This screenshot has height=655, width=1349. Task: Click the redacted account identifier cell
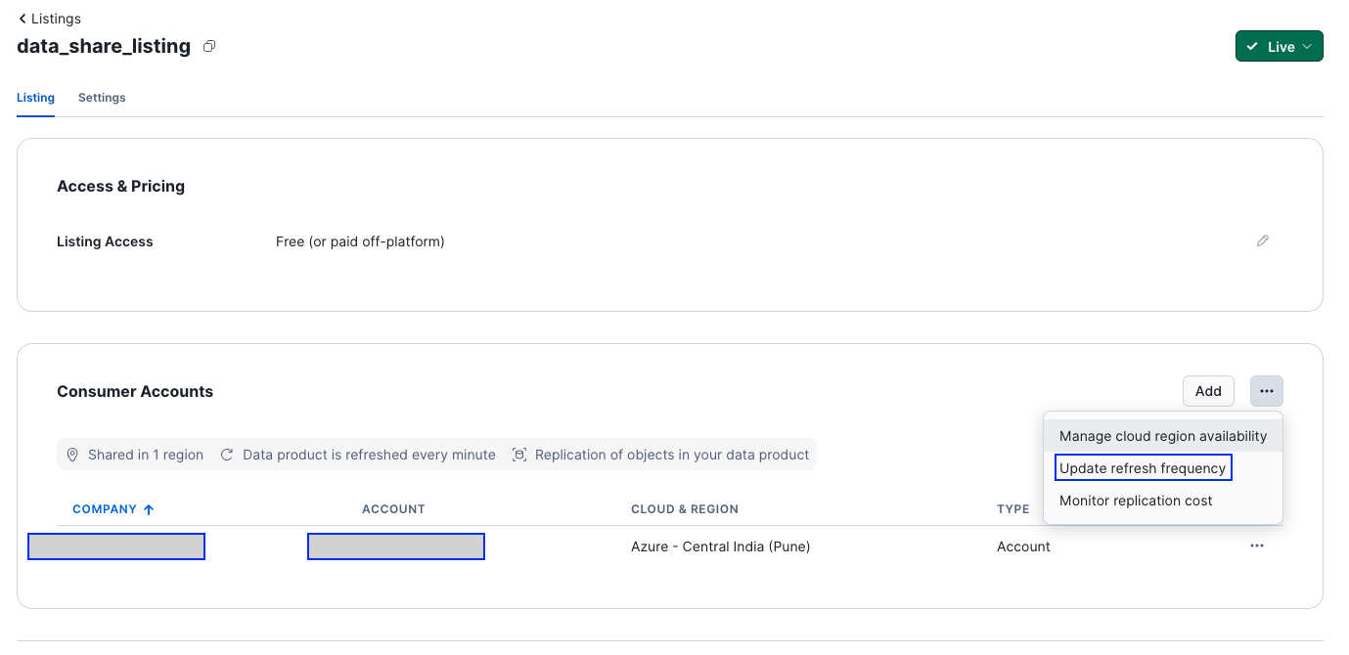pos(395,546)
